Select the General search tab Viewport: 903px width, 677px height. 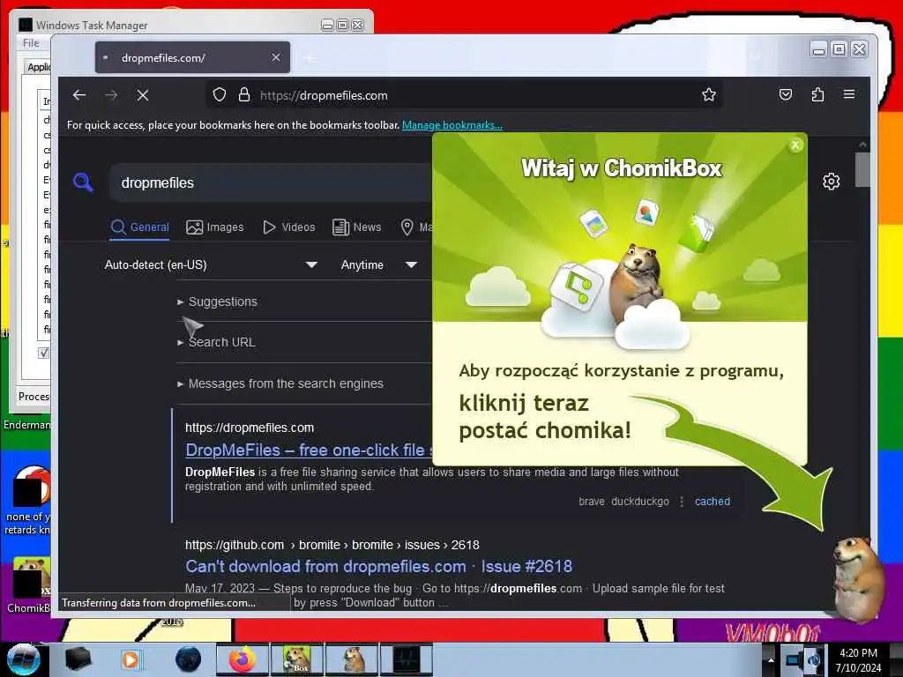pyautogui.click(x=140, y=227)
